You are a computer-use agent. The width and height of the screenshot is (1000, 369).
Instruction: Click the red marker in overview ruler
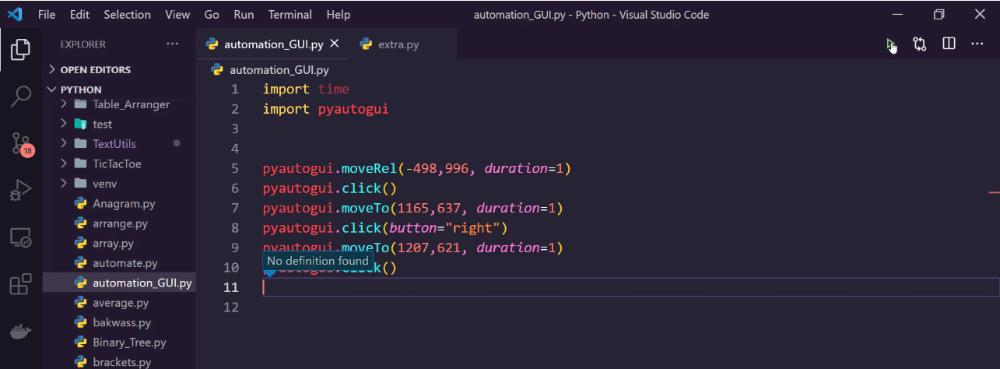point(994,191)
